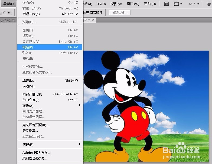This screenshot has height=164, width=212.
Task: Choose 还原(O) in the Edit menu
Action: tap(50, 2)
